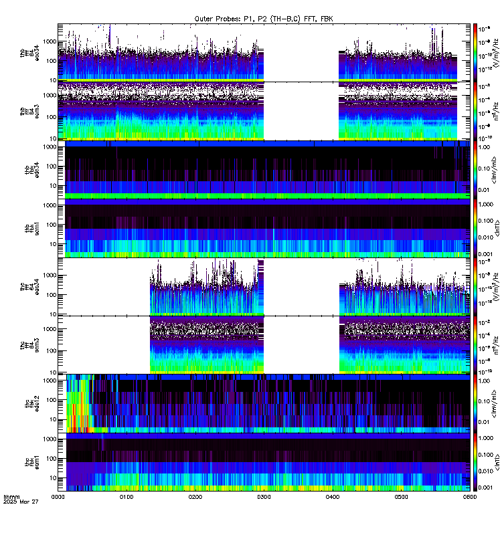Click the '<|nT|>' unit label of thb fbk scm1

(x=497, y=228)
